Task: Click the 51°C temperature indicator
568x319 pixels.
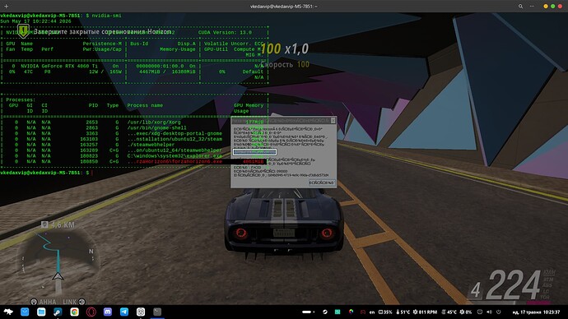Action: (403, 312)
